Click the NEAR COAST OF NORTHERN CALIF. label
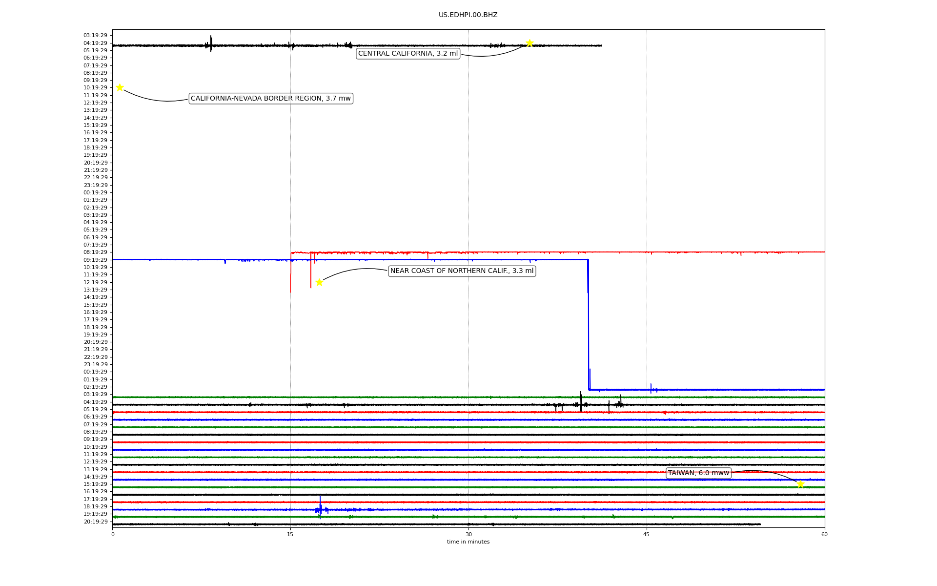 coord(462,271)
